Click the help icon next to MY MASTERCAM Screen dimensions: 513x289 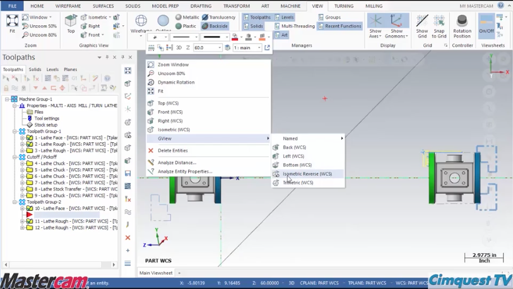(x=500, y=6)
